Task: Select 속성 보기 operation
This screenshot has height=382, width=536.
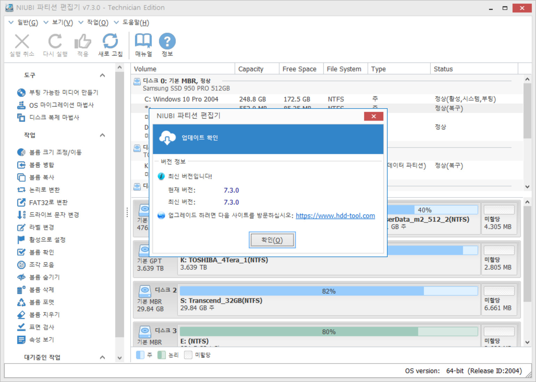Action: pyautogui.click(x=35, y=339)
